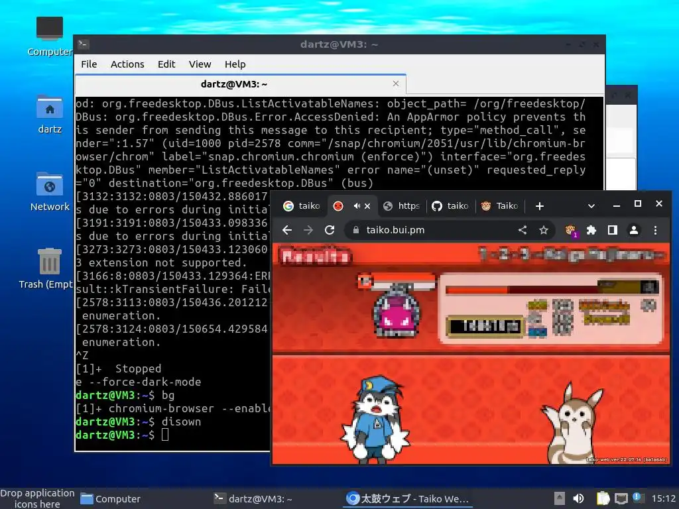This screenshot has height=509, width=679.
Task: Open the Edit menu in terminal
Action: (x=166, y=64)
